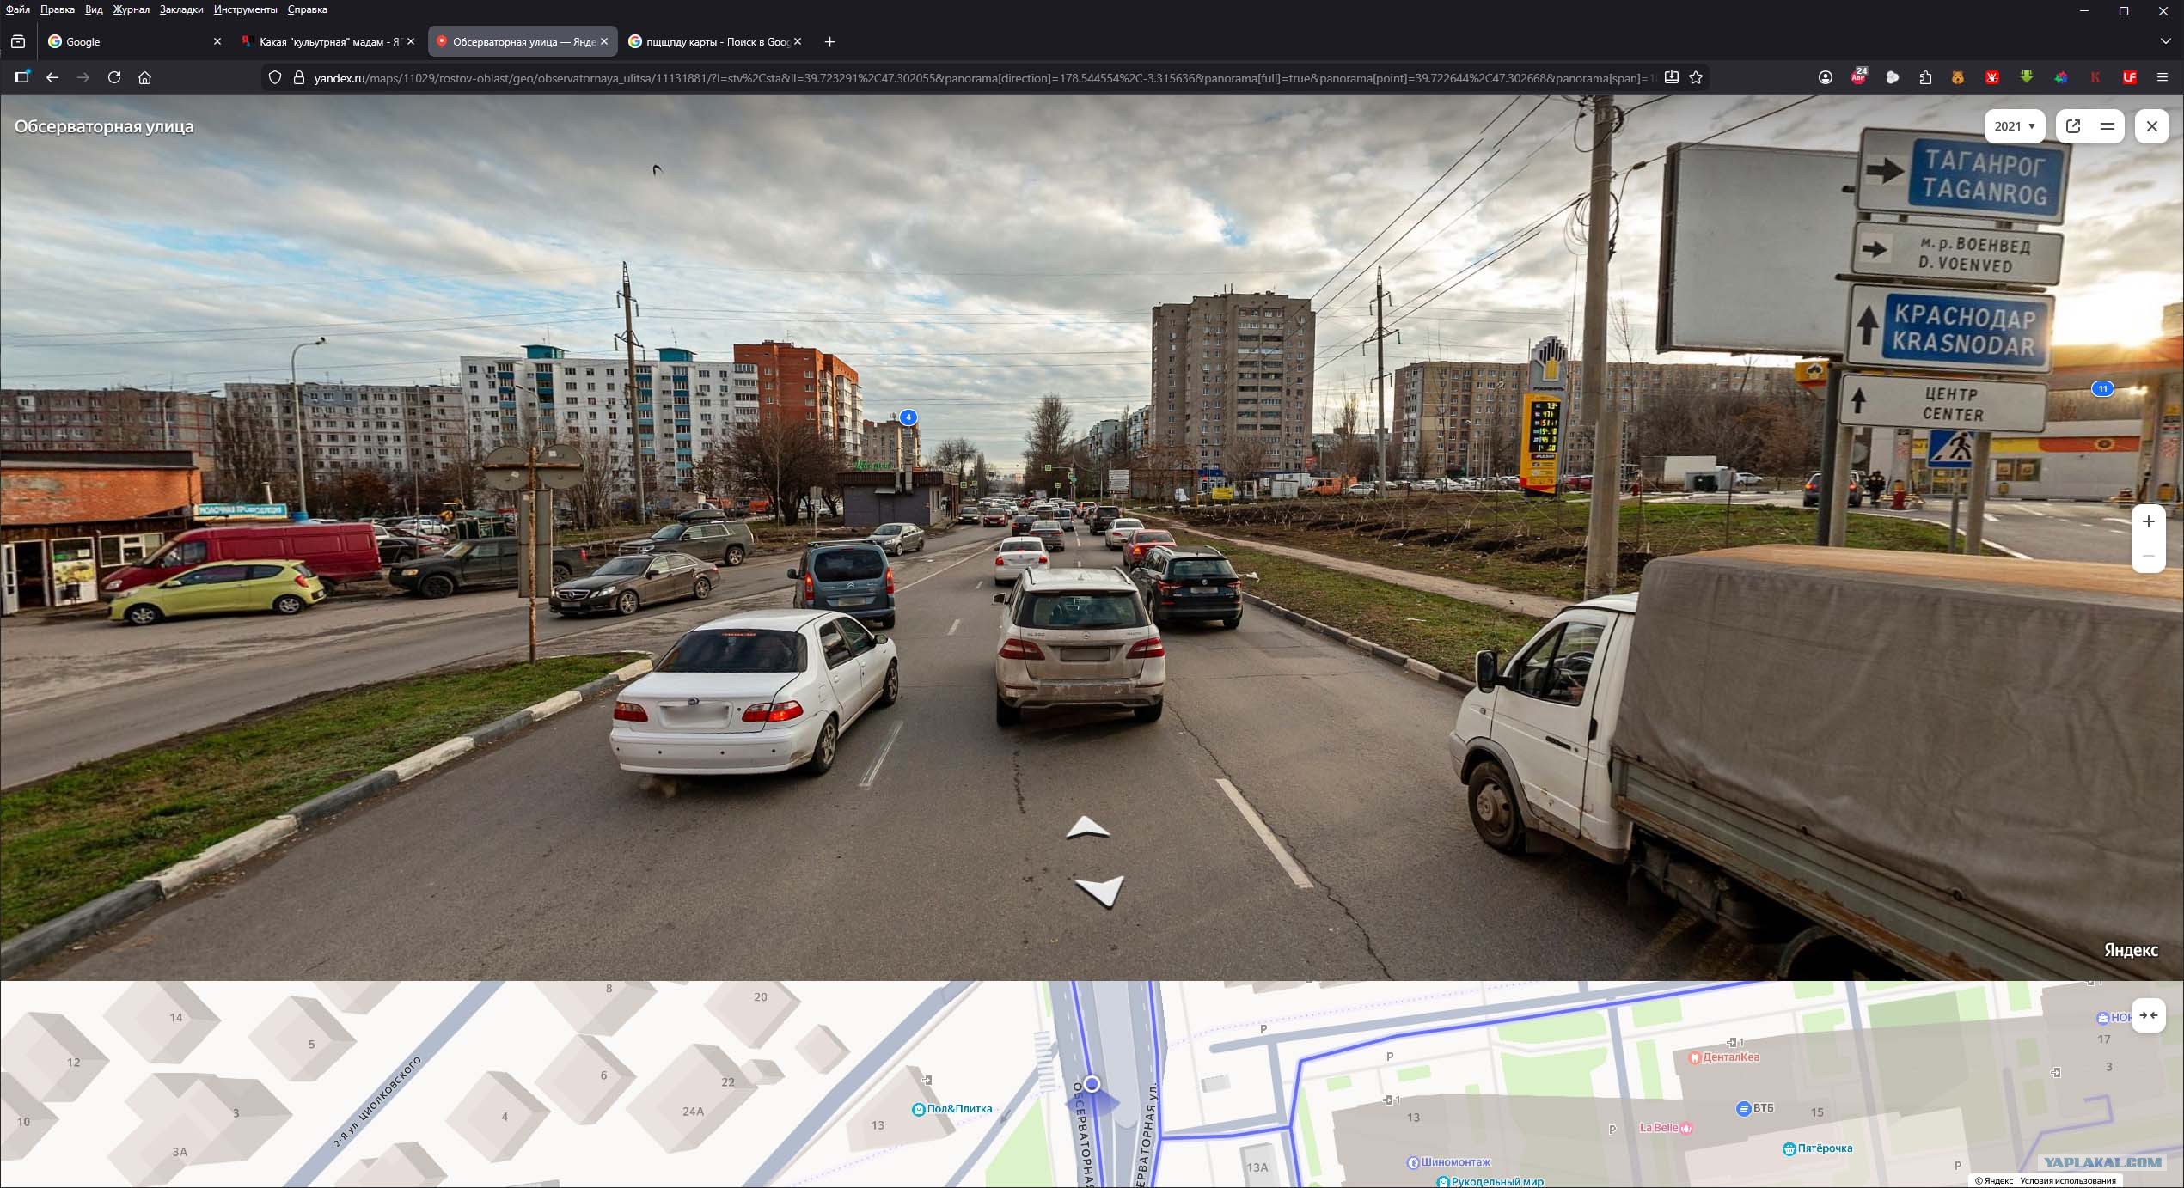Click the blue panorama marker labeled 4
Image resolution: width=2184 pixels, height=1188 pixels.
coord(908,417)
